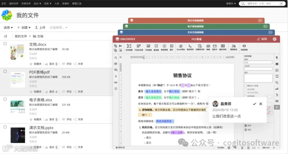Click the cut scissors icon
The height and width of the screenshot is (154, 288).
(x=121, y=46)
